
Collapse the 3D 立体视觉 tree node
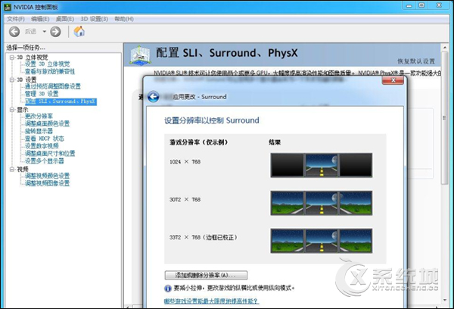[x=12, y=58]
